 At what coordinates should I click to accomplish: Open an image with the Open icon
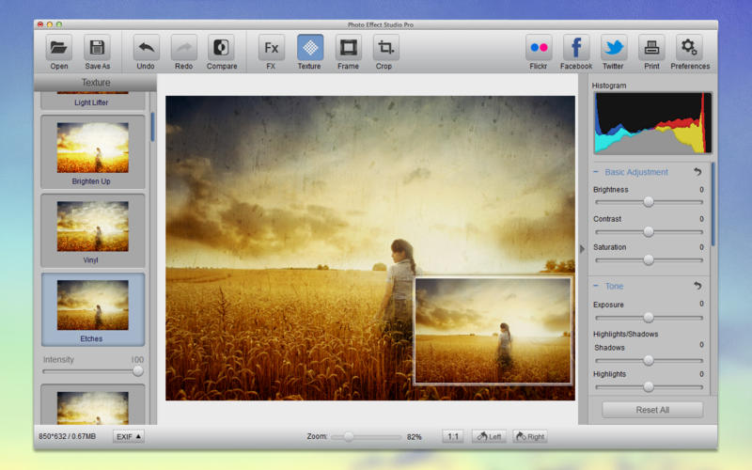[59, 48]
